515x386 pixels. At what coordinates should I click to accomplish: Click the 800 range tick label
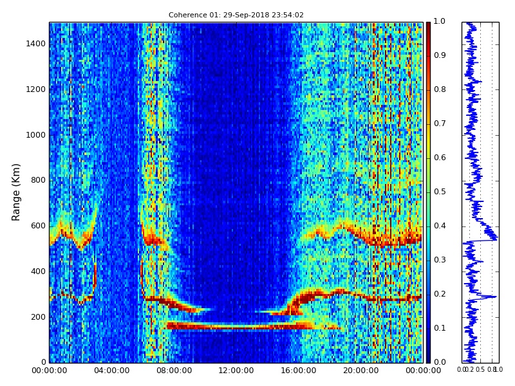tap(39, 180)
